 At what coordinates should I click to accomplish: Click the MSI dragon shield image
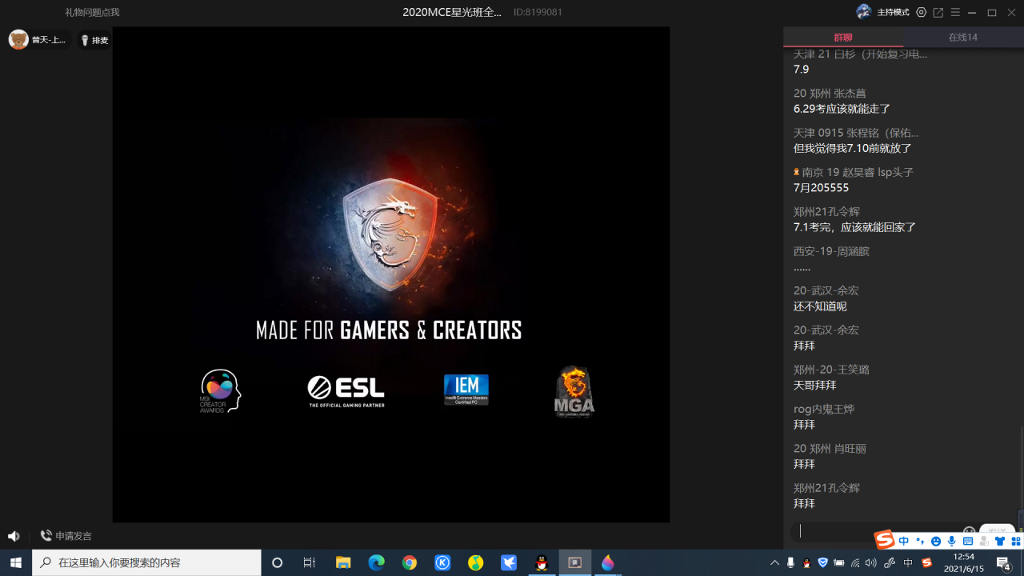click(x=391, y=234)
